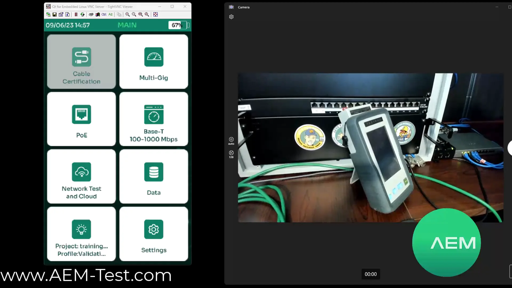Click the Camera app title icon

231,7
